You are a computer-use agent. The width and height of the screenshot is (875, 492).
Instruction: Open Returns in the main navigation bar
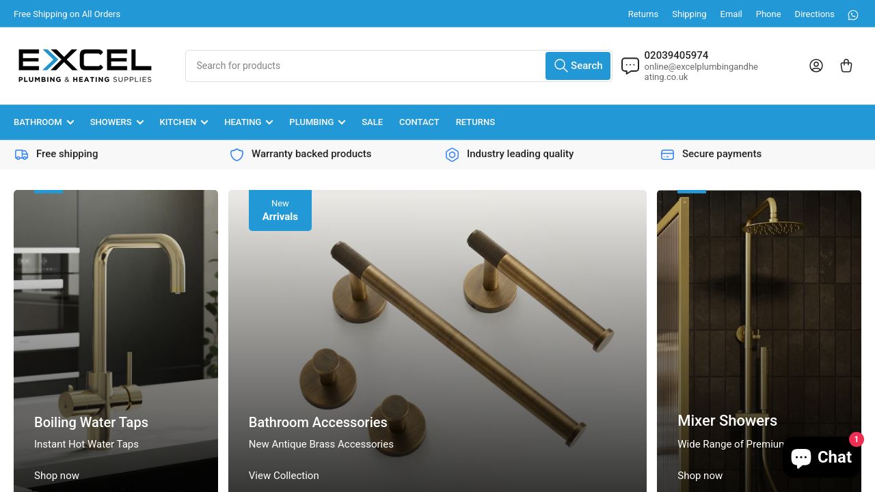(475, 122)
